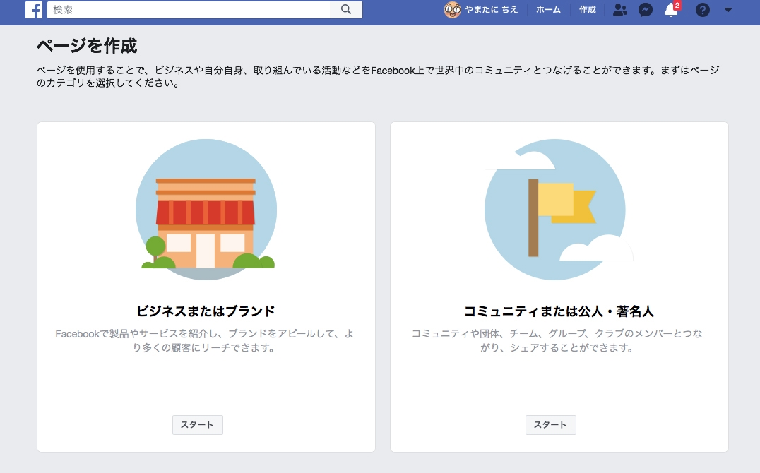
Task: Click the やまたに ちえ profile avatar
Action: pos(452,10)
